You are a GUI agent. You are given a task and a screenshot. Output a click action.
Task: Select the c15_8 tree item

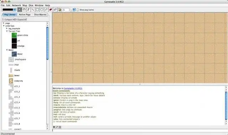[17, 124]
